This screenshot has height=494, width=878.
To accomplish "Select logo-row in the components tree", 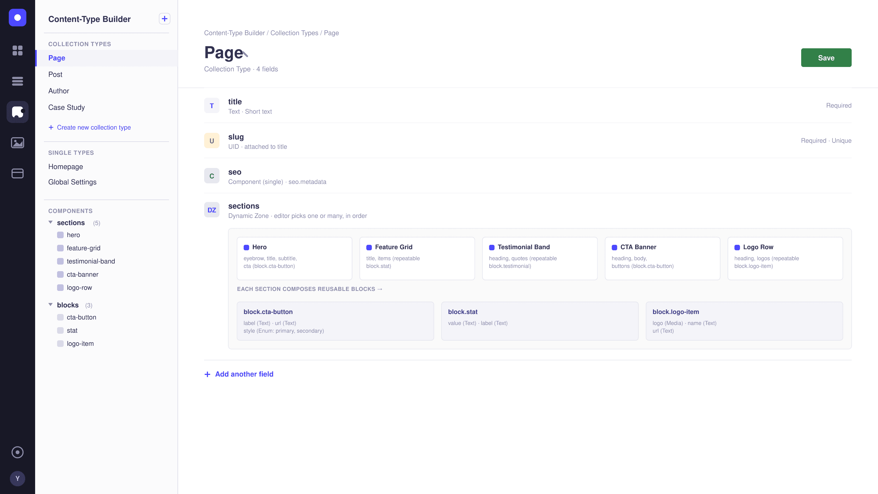I will coord(79,287).
